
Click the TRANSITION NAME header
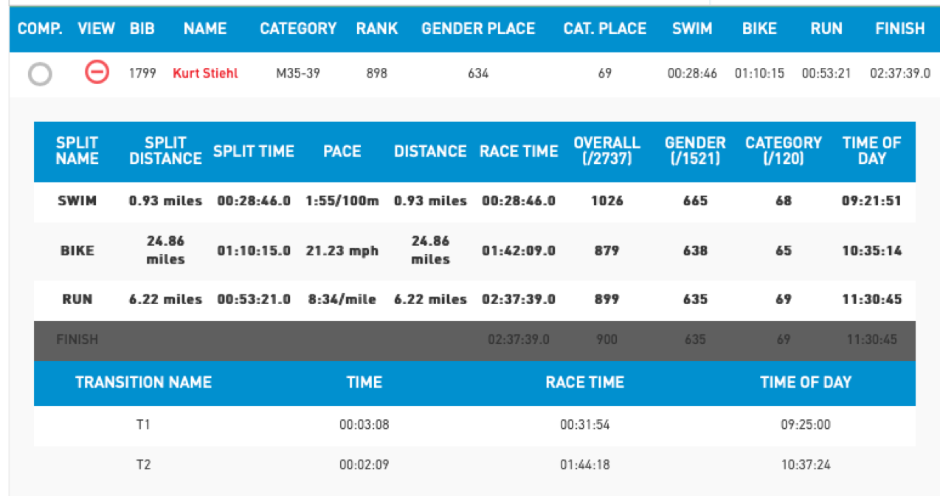point(143,382)
